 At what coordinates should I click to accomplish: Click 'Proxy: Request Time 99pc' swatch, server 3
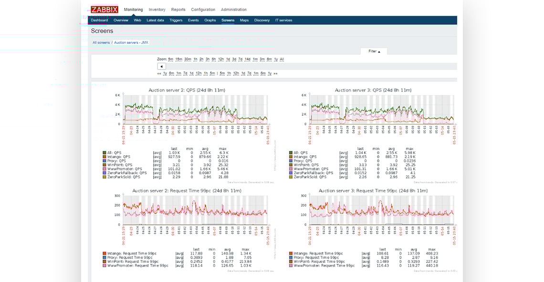tap(291, 258)
